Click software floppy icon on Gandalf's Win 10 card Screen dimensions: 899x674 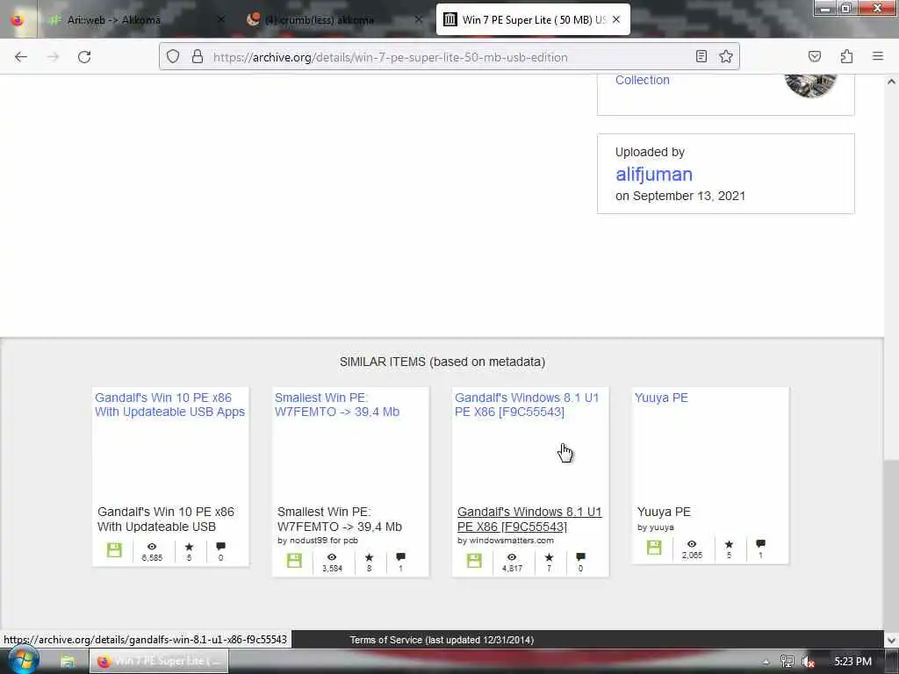coord(114,550)
